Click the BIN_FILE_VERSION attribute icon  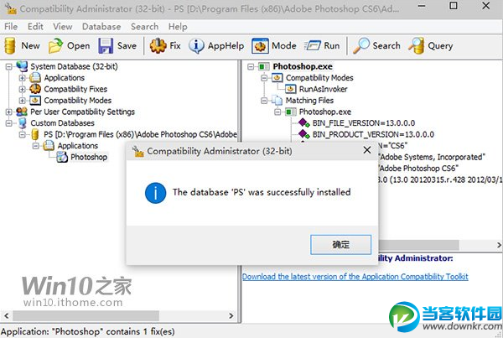click(303, 123)
